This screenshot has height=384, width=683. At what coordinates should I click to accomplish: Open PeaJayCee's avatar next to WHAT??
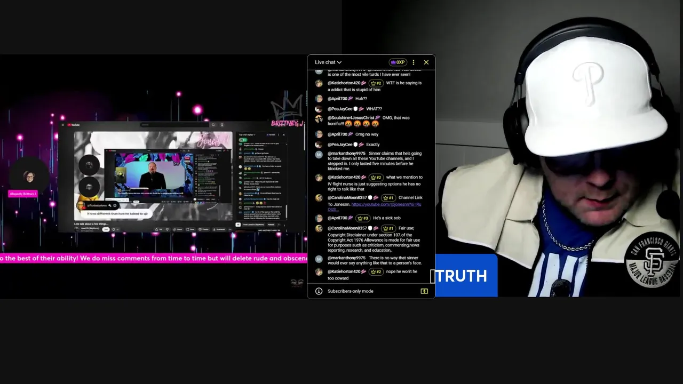click(x=319, y=109)
